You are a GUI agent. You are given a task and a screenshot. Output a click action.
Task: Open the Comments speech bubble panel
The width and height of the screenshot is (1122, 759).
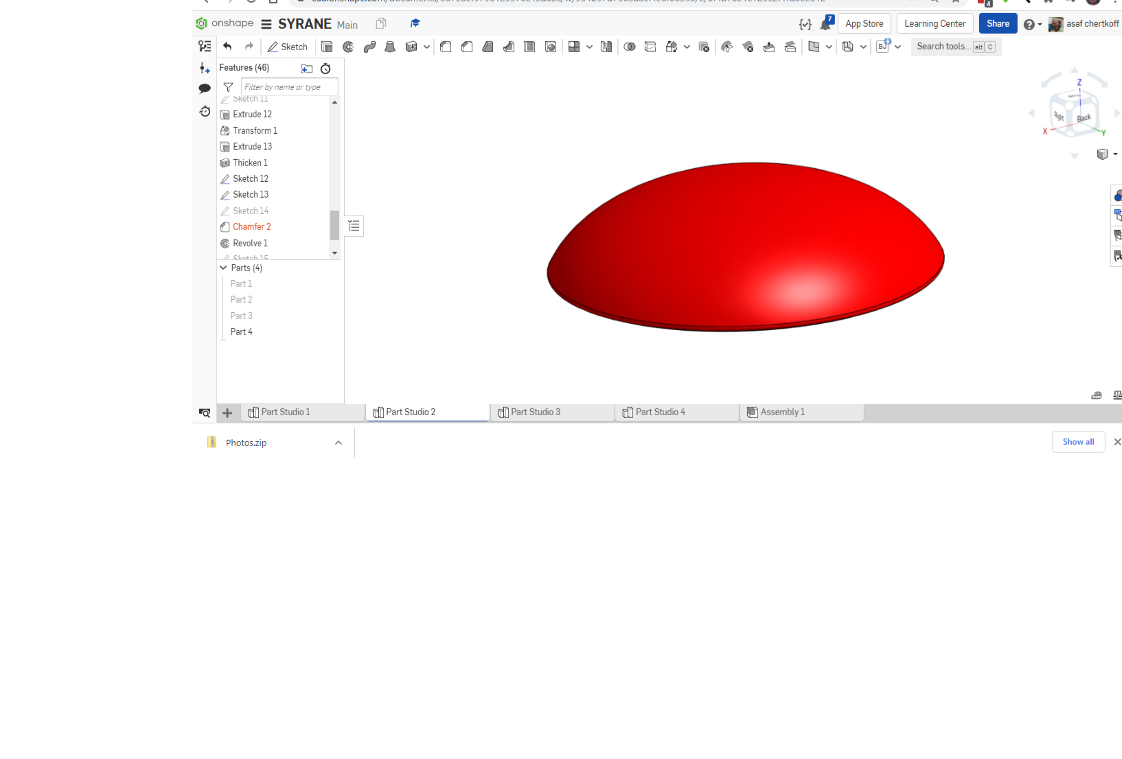(x=205, y=89)
